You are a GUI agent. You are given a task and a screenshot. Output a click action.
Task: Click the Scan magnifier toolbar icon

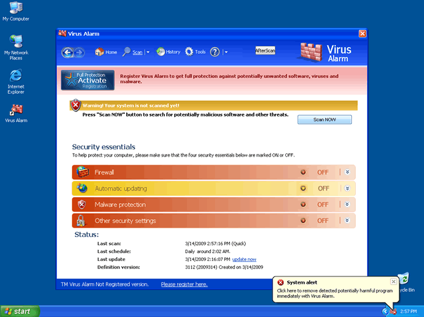(x=126, y=52)
